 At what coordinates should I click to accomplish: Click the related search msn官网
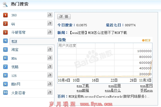146,86
